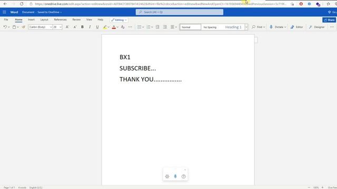337x189 pixels.
Task: Click the Grow Font icon
Action: click(x=67, y=27)
